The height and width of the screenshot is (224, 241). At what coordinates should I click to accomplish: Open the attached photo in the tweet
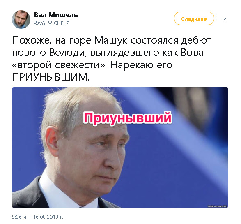point(120,148)
